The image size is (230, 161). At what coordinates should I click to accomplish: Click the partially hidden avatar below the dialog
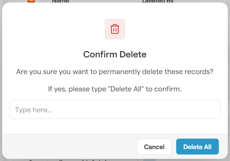click(x=149, y=160)
